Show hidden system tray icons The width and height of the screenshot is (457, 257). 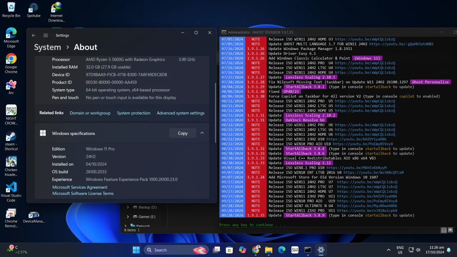[388, 250]
